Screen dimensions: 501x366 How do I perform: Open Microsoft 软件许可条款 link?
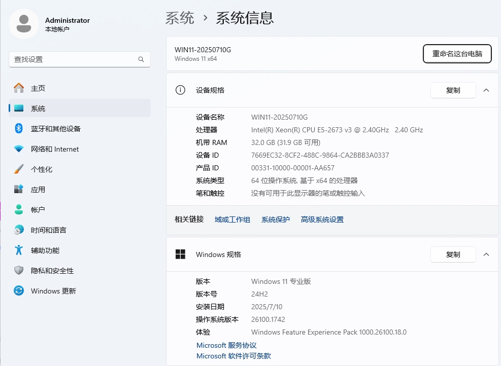[x=233, y=356]
